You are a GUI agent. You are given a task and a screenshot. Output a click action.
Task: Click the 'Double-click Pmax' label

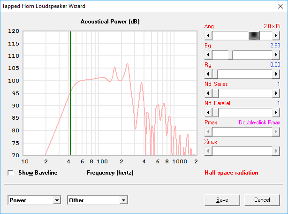pos(259,122)
